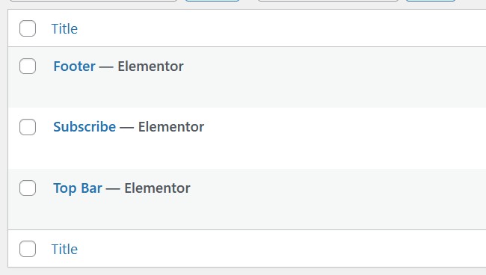
Task: Tick the select-all checkbox in table header
Action: (x=28, y=28)
